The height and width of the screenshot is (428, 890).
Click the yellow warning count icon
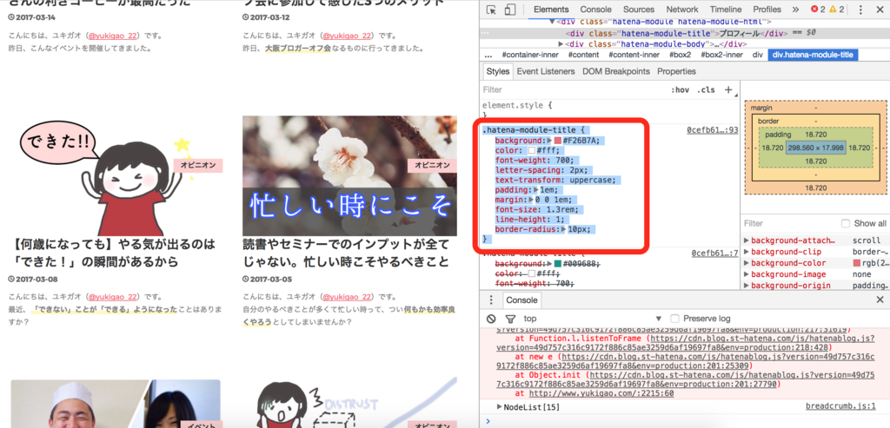pyautogui.click(x=833, y=10)
